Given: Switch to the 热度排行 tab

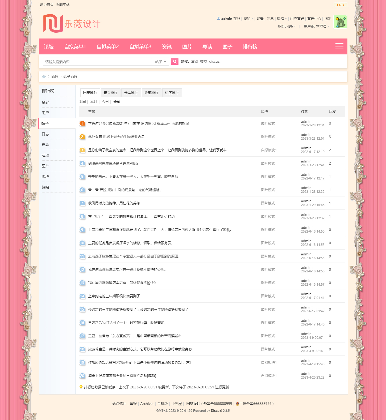Looking at the screenshot, I should (x=172, y=93).
